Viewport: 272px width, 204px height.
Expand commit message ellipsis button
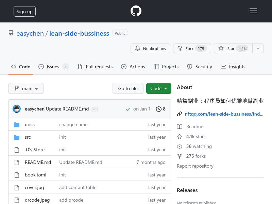95,109
